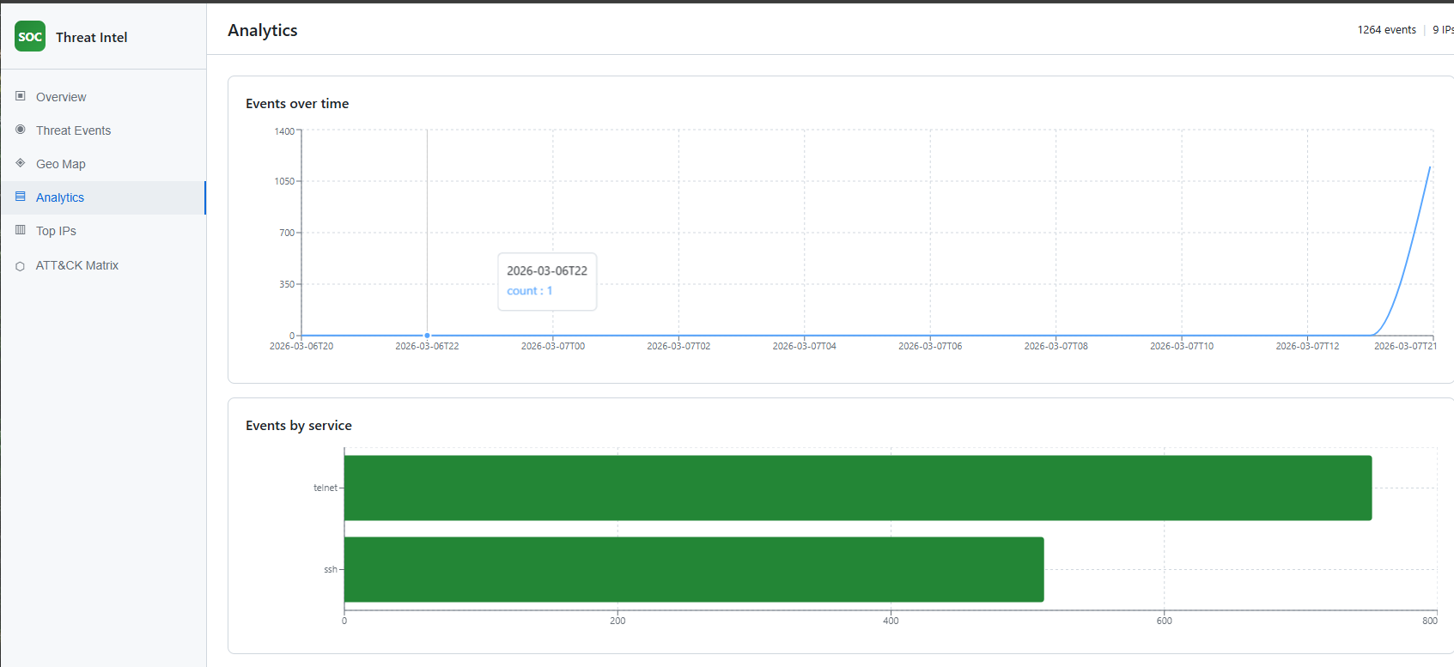The height and width of the screenshot is (667, 1454).
Task: Open the Overview page
Action: point(61,97)
